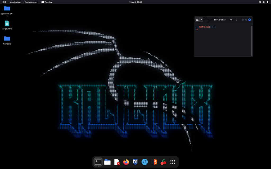Click the terminal window scrollbar
Screen dimensions: 271x169
252,41
